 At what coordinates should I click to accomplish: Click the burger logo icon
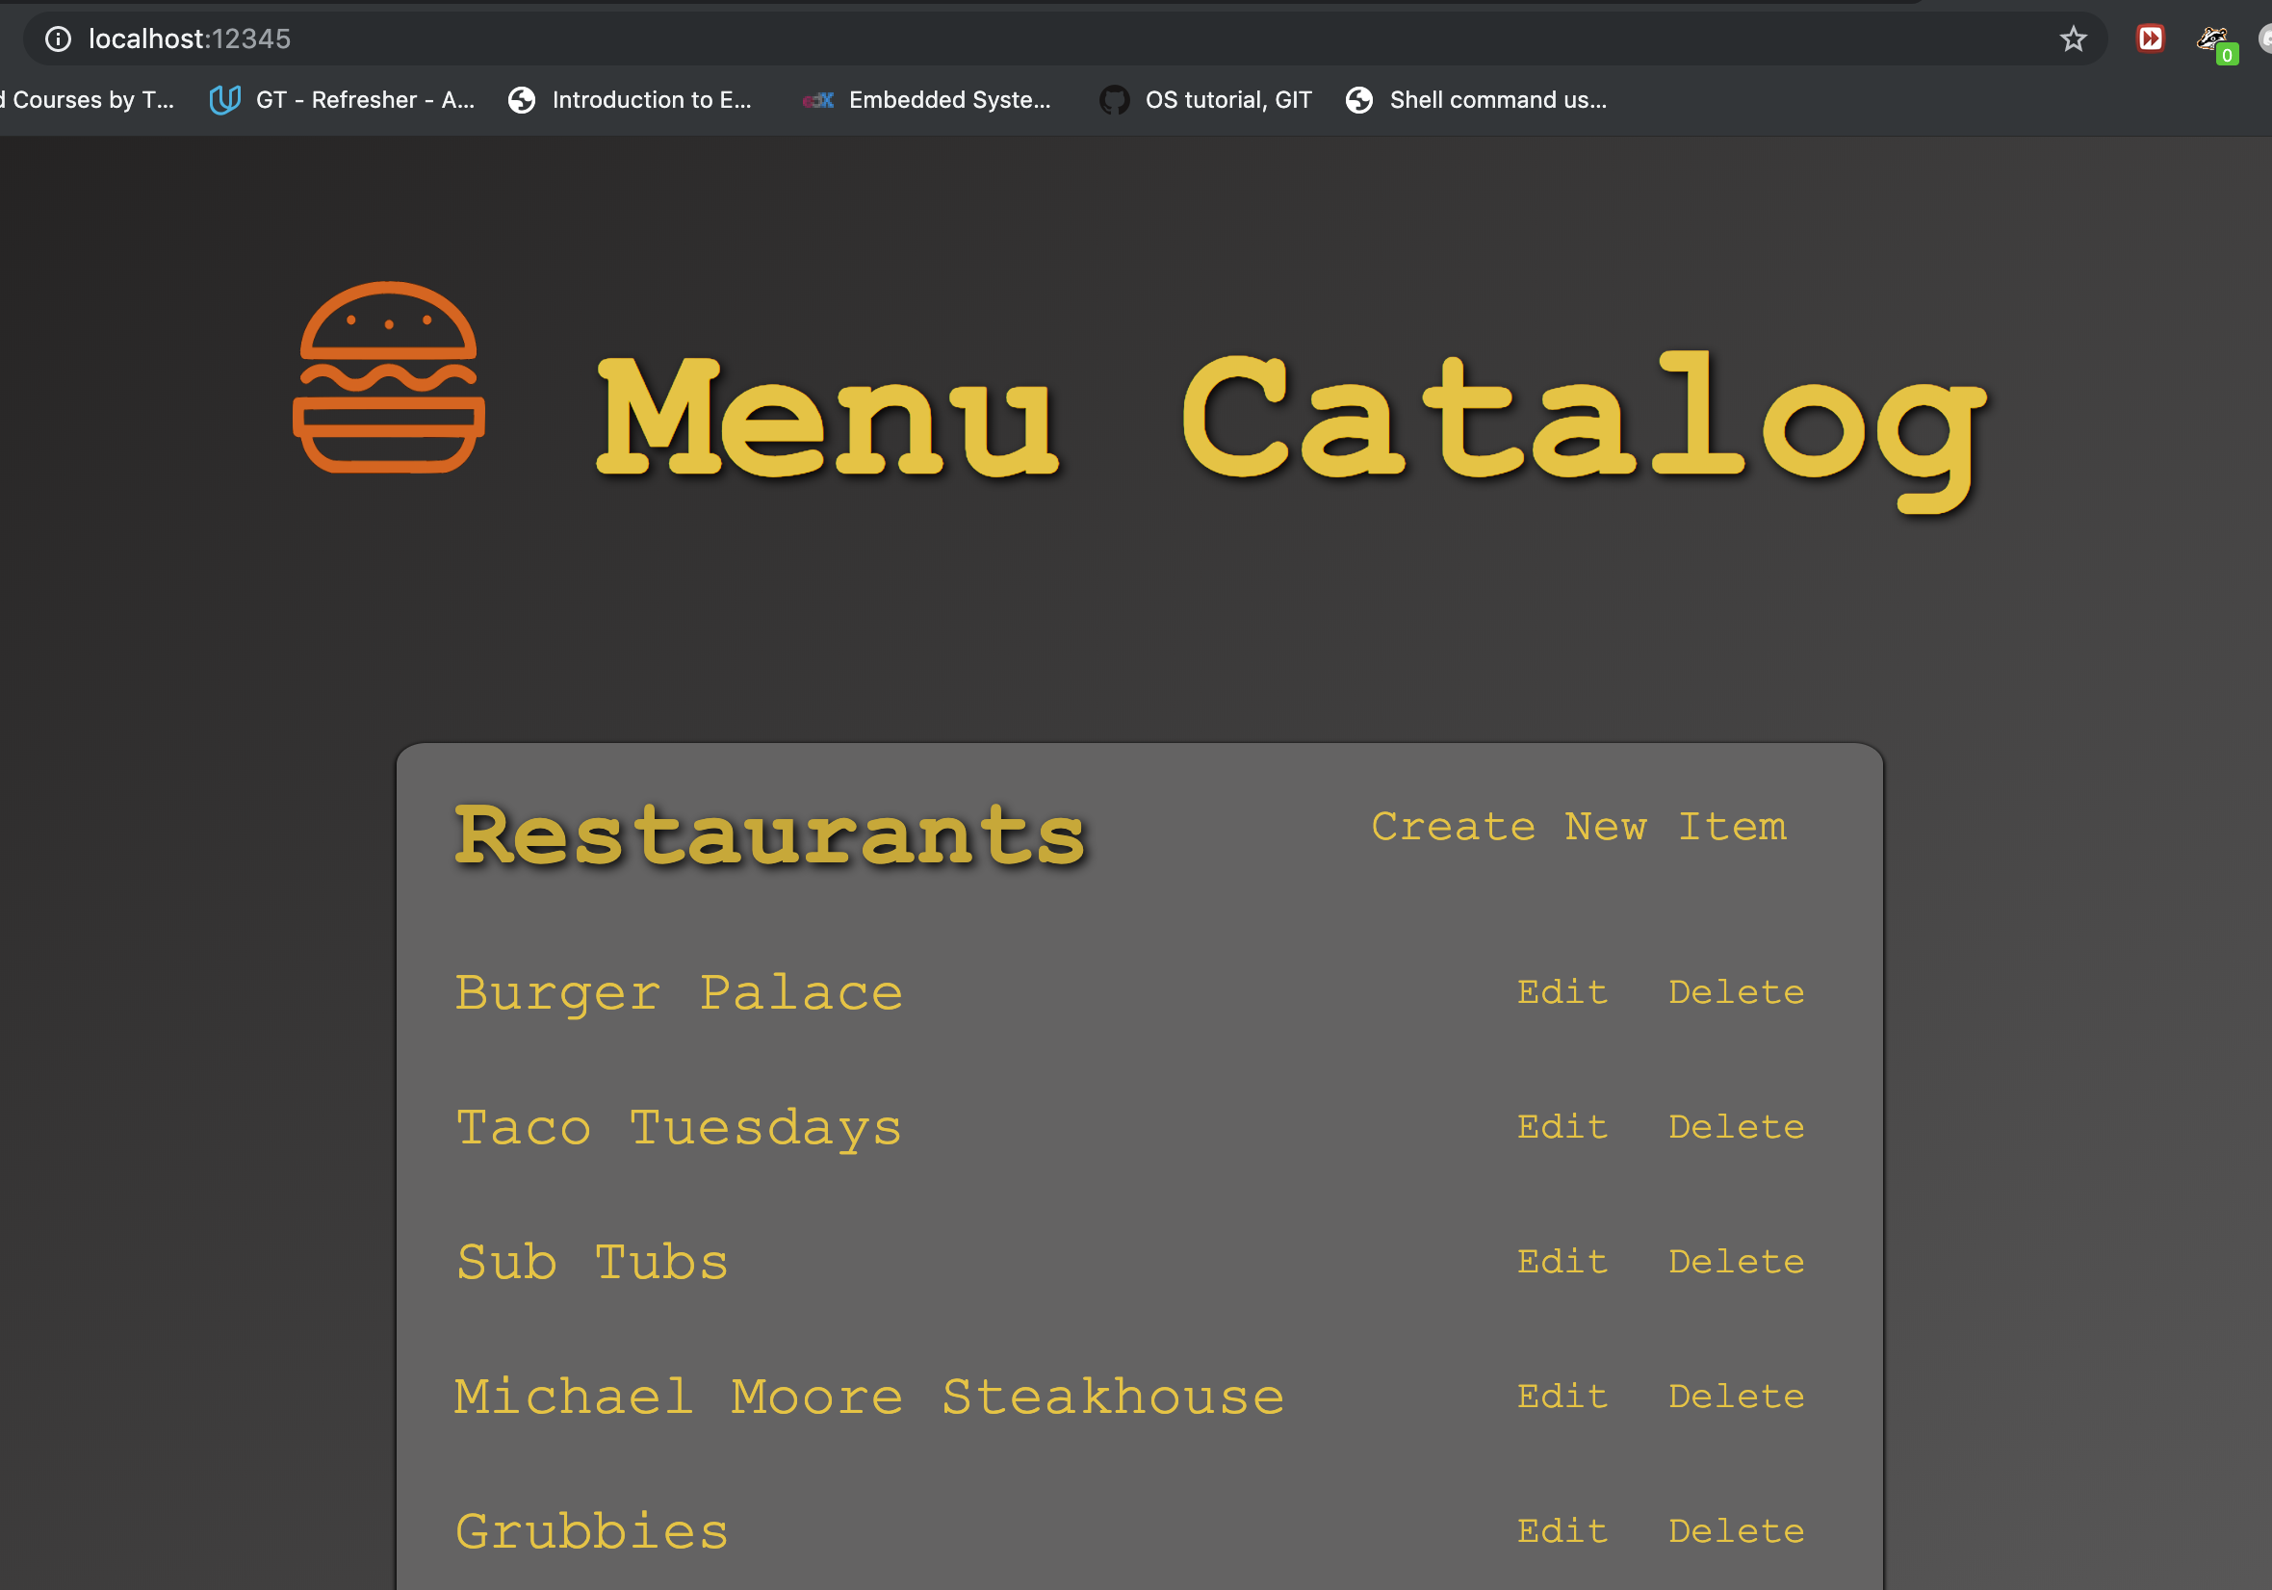tap(387, 379)
